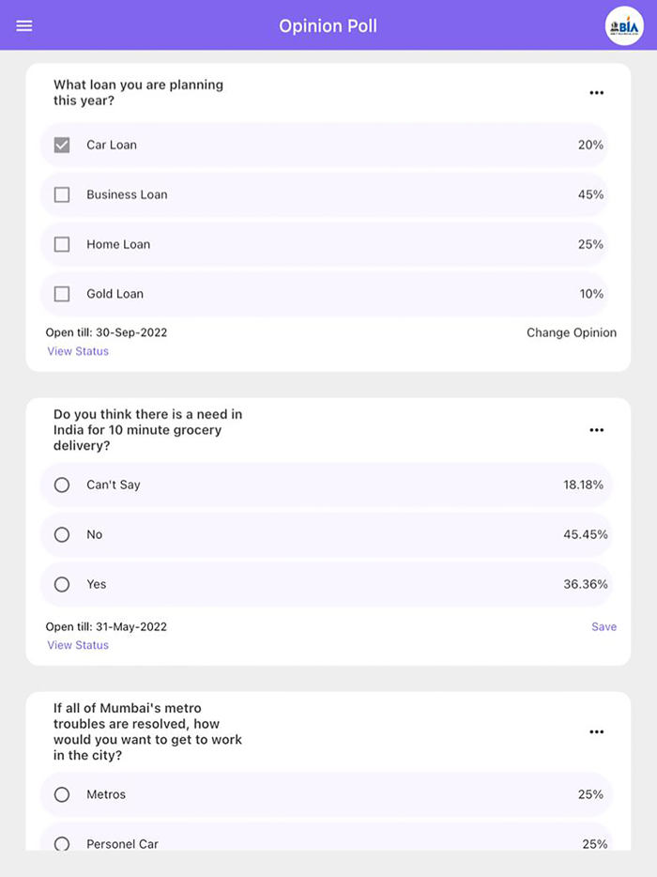Click the 45% Business Loan result

pos(590,195)
